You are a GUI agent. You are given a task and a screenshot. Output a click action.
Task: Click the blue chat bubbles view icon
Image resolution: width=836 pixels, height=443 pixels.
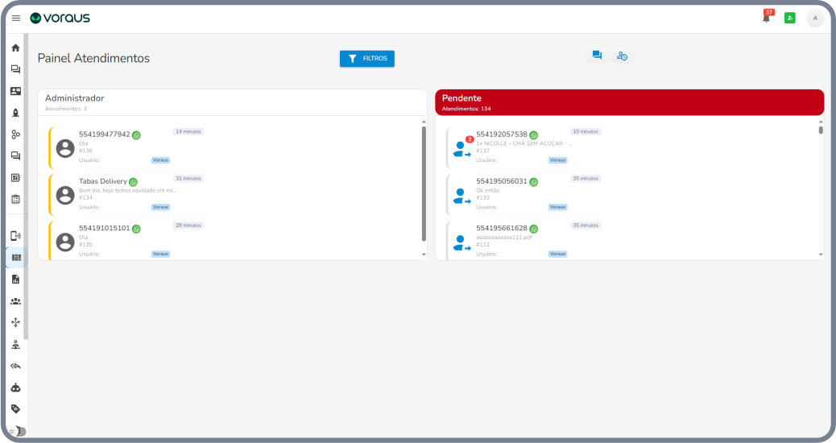point(597,56)
